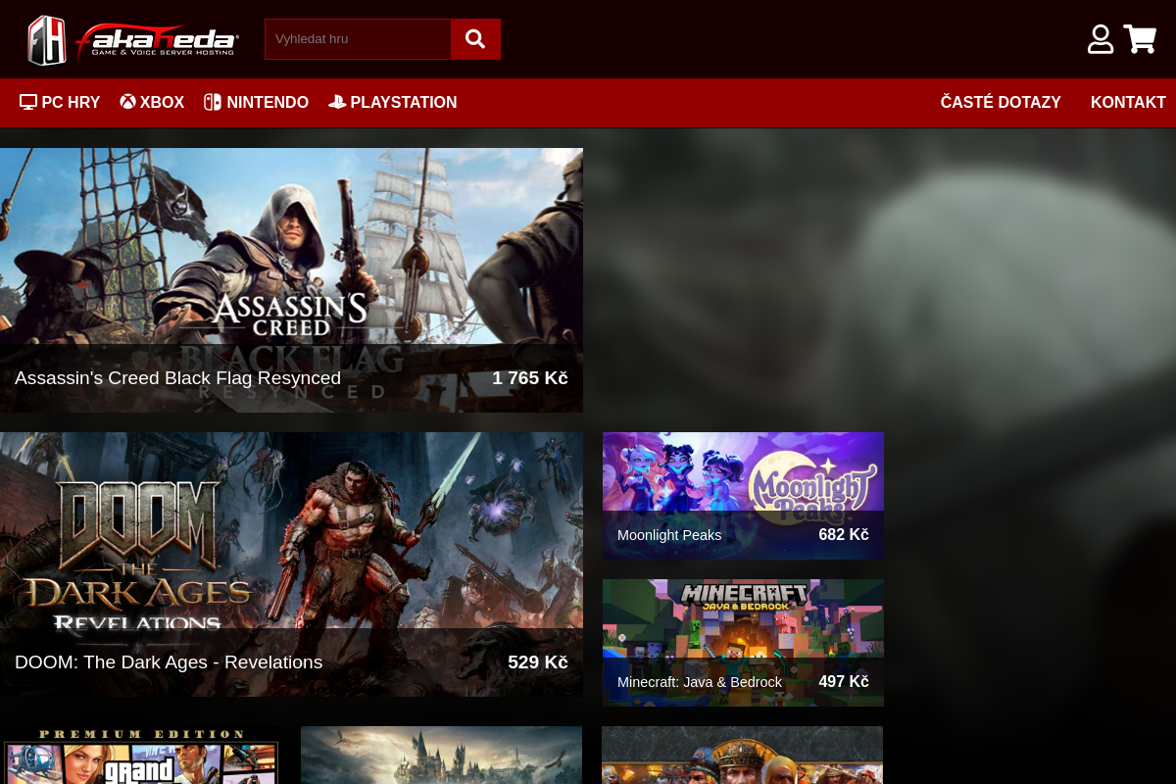
Task: Open the PLAYSTATION menu item
Action: pyautogui.click(x=393, y=102)
